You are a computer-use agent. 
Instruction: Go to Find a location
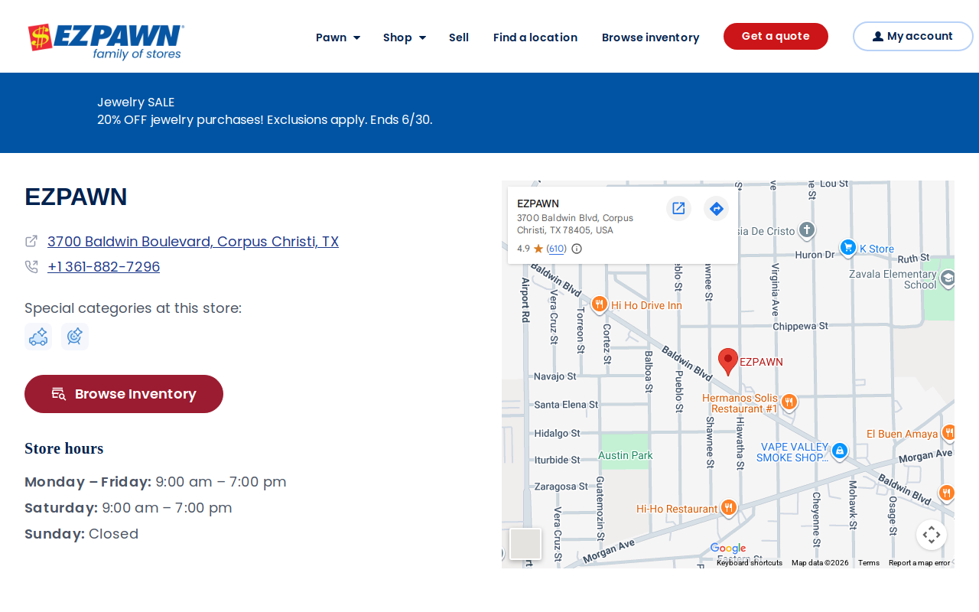pyautogui.click(x=535, y=37)
